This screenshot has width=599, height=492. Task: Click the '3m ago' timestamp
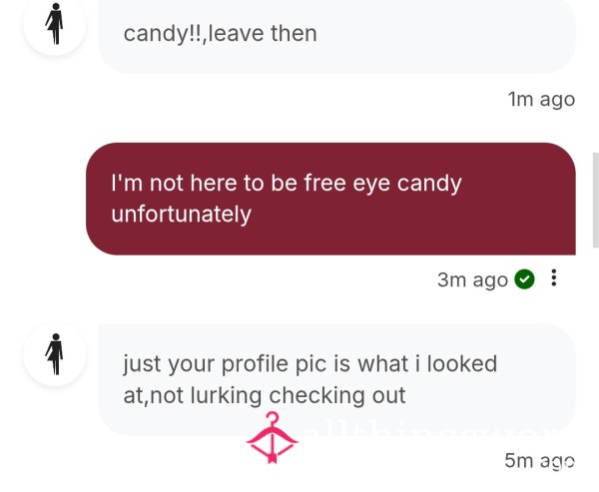[x=472, y=279]
